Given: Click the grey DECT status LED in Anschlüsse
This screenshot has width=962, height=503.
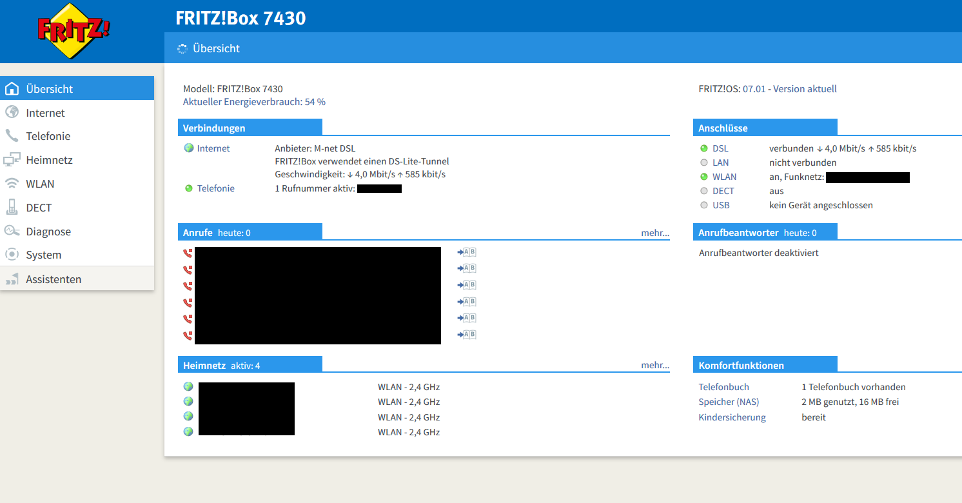Looking at the screenshot, I should [x=704, y=191].
